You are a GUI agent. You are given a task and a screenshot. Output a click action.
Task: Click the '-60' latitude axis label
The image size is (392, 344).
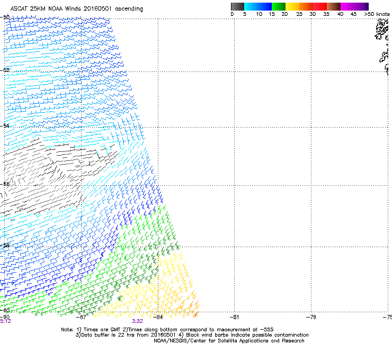click(5, 310)
